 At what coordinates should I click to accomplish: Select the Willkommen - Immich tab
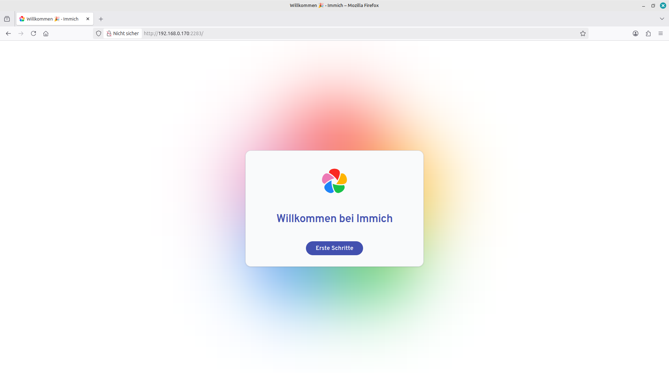point(55,19)
